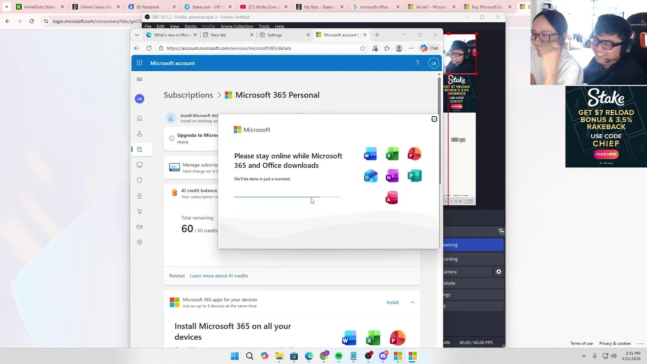Open the location pin icon in sidebar
This screenshot has width=647, height=364.
[140, 243]
